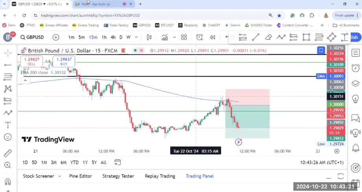Select the short position tool in floating toolbar

[294, 37]
